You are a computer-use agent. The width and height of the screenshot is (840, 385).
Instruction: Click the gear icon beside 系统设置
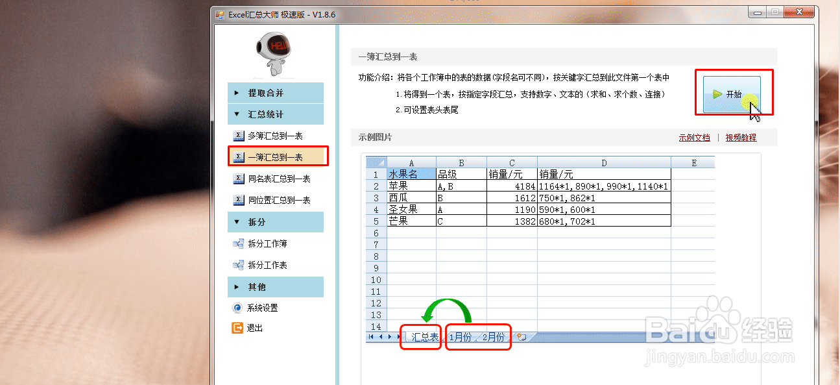click(237, 308)
